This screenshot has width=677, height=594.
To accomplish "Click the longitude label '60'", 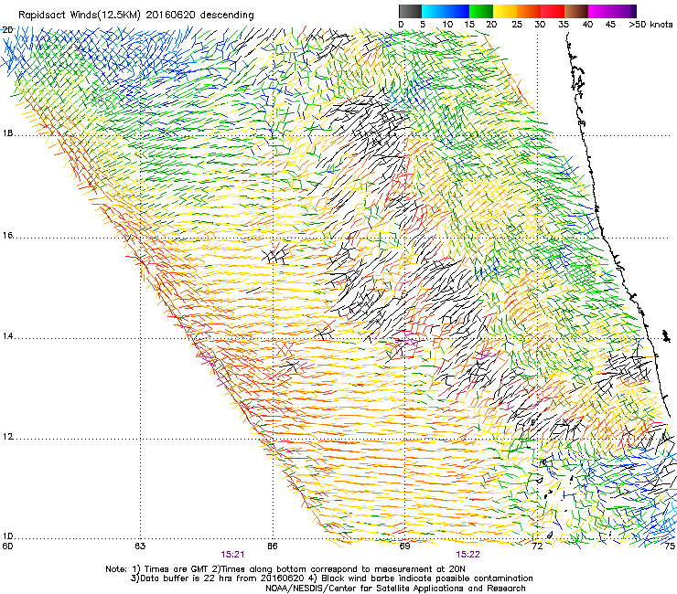I will [7, 546].
